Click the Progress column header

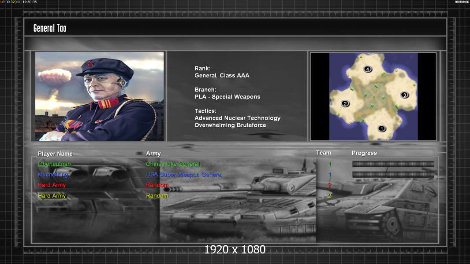click(364, 153)
